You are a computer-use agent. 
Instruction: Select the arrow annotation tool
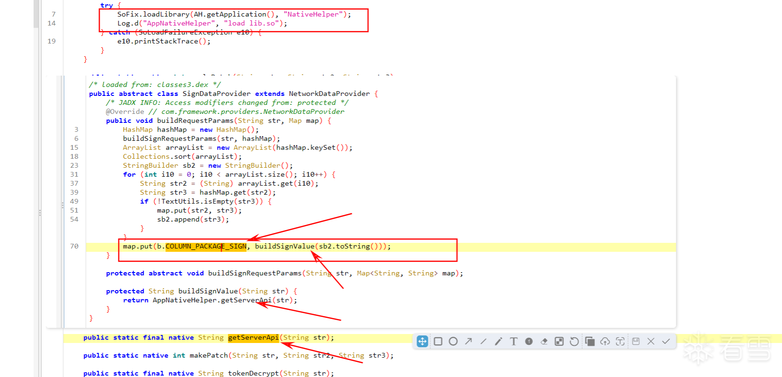pyautogui.click(x=468, y=341)
